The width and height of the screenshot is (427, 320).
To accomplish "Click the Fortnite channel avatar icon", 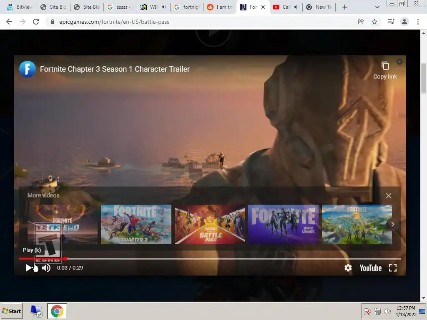I will [27, 69].
